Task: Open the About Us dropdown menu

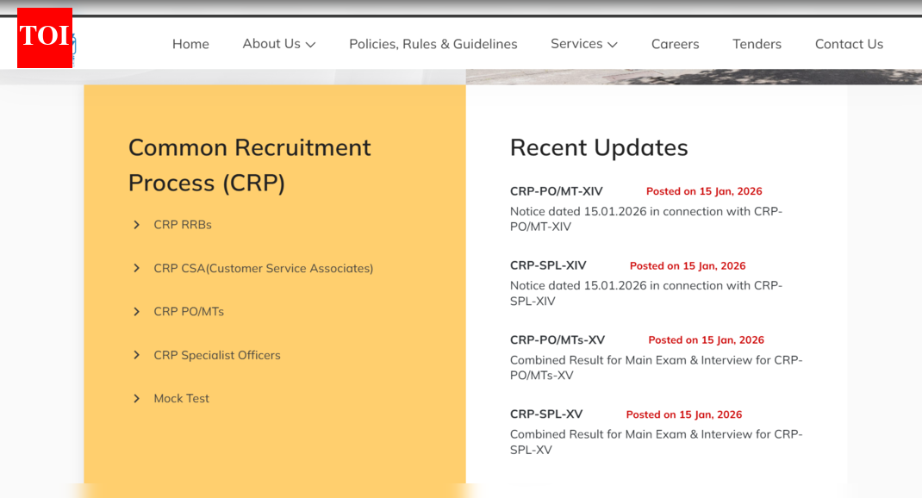Action: pos(278,44)
